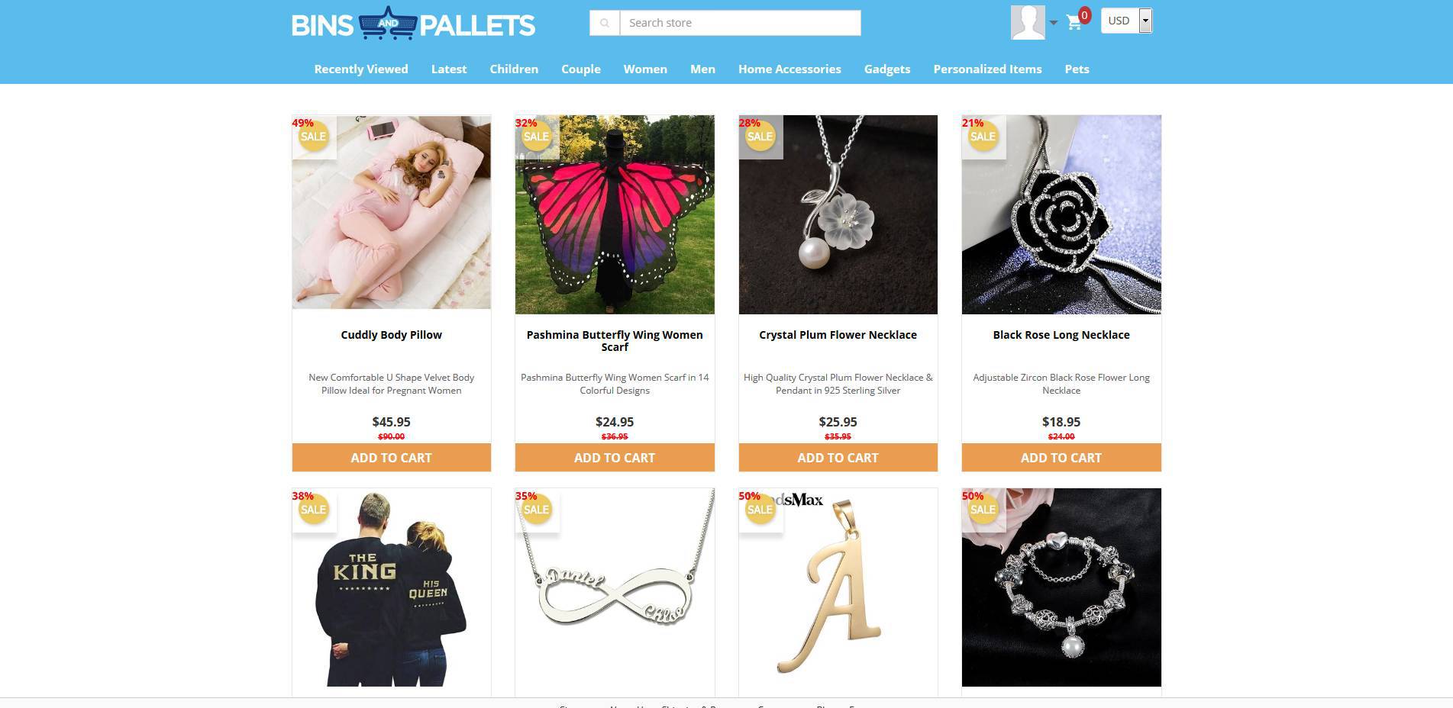The height and width of the screenshot is (708, 1453).
Task: Go to the Personalized Items category
Action: [987, 69]
